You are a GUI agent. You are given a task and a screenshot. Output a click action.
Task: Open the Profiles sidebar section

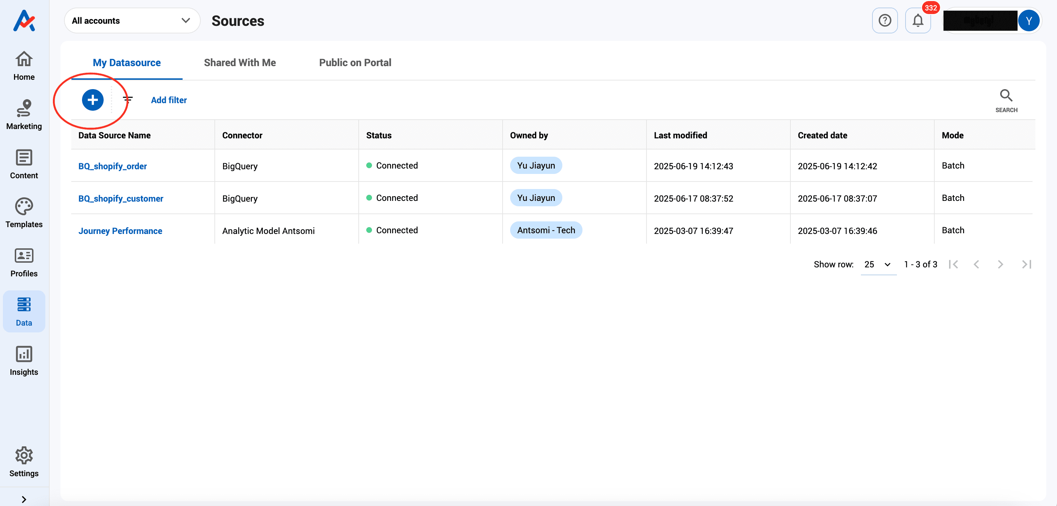(24, 262)
